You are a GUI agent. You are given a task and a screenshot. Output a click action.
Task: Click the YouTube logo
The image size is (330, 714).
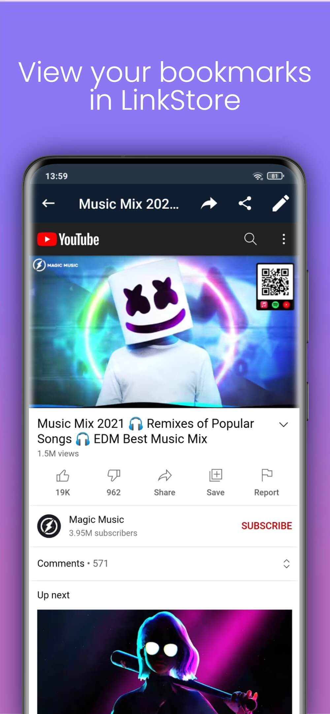pos(68,240)
